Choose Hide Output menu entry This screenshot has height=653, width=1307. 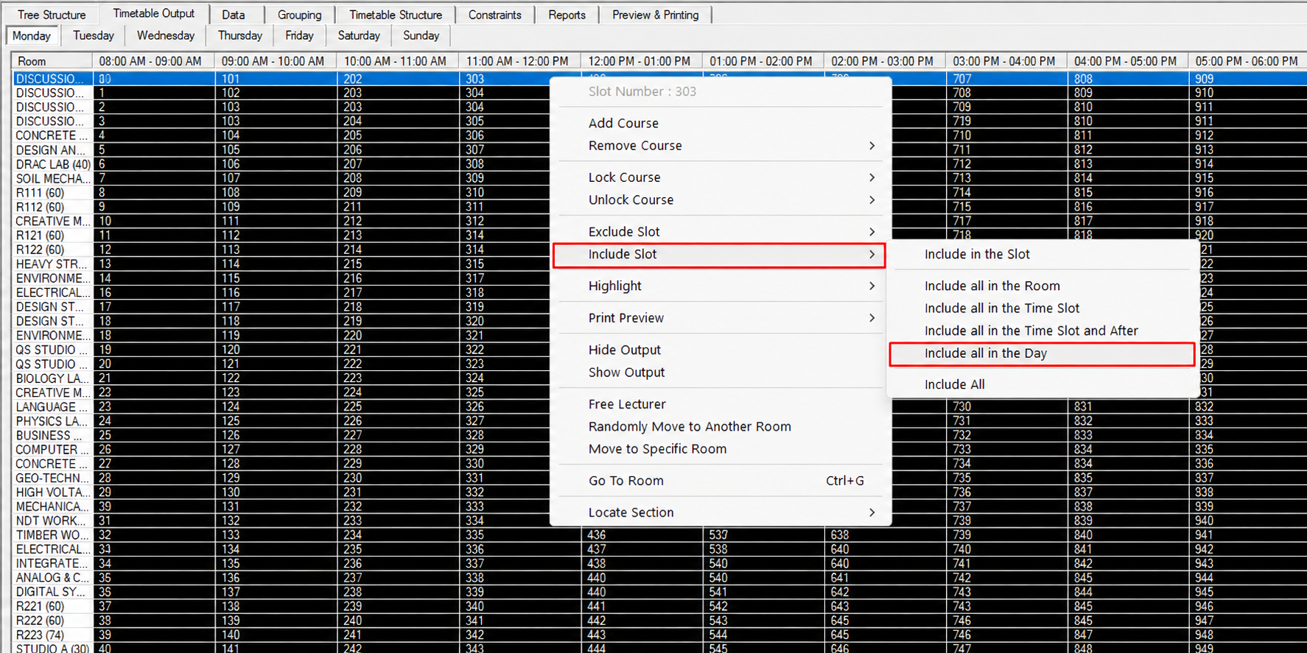pos(721,350)
